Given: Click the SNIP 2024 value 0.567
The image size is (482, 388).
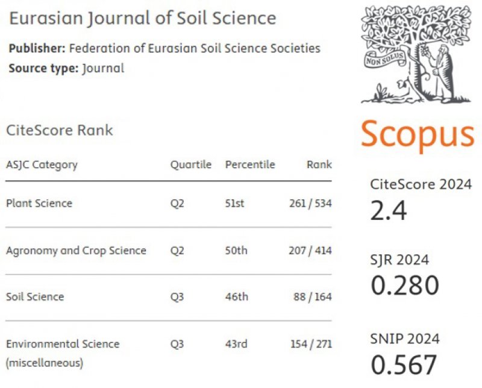Looking at the screenshot, I should 404,365.
